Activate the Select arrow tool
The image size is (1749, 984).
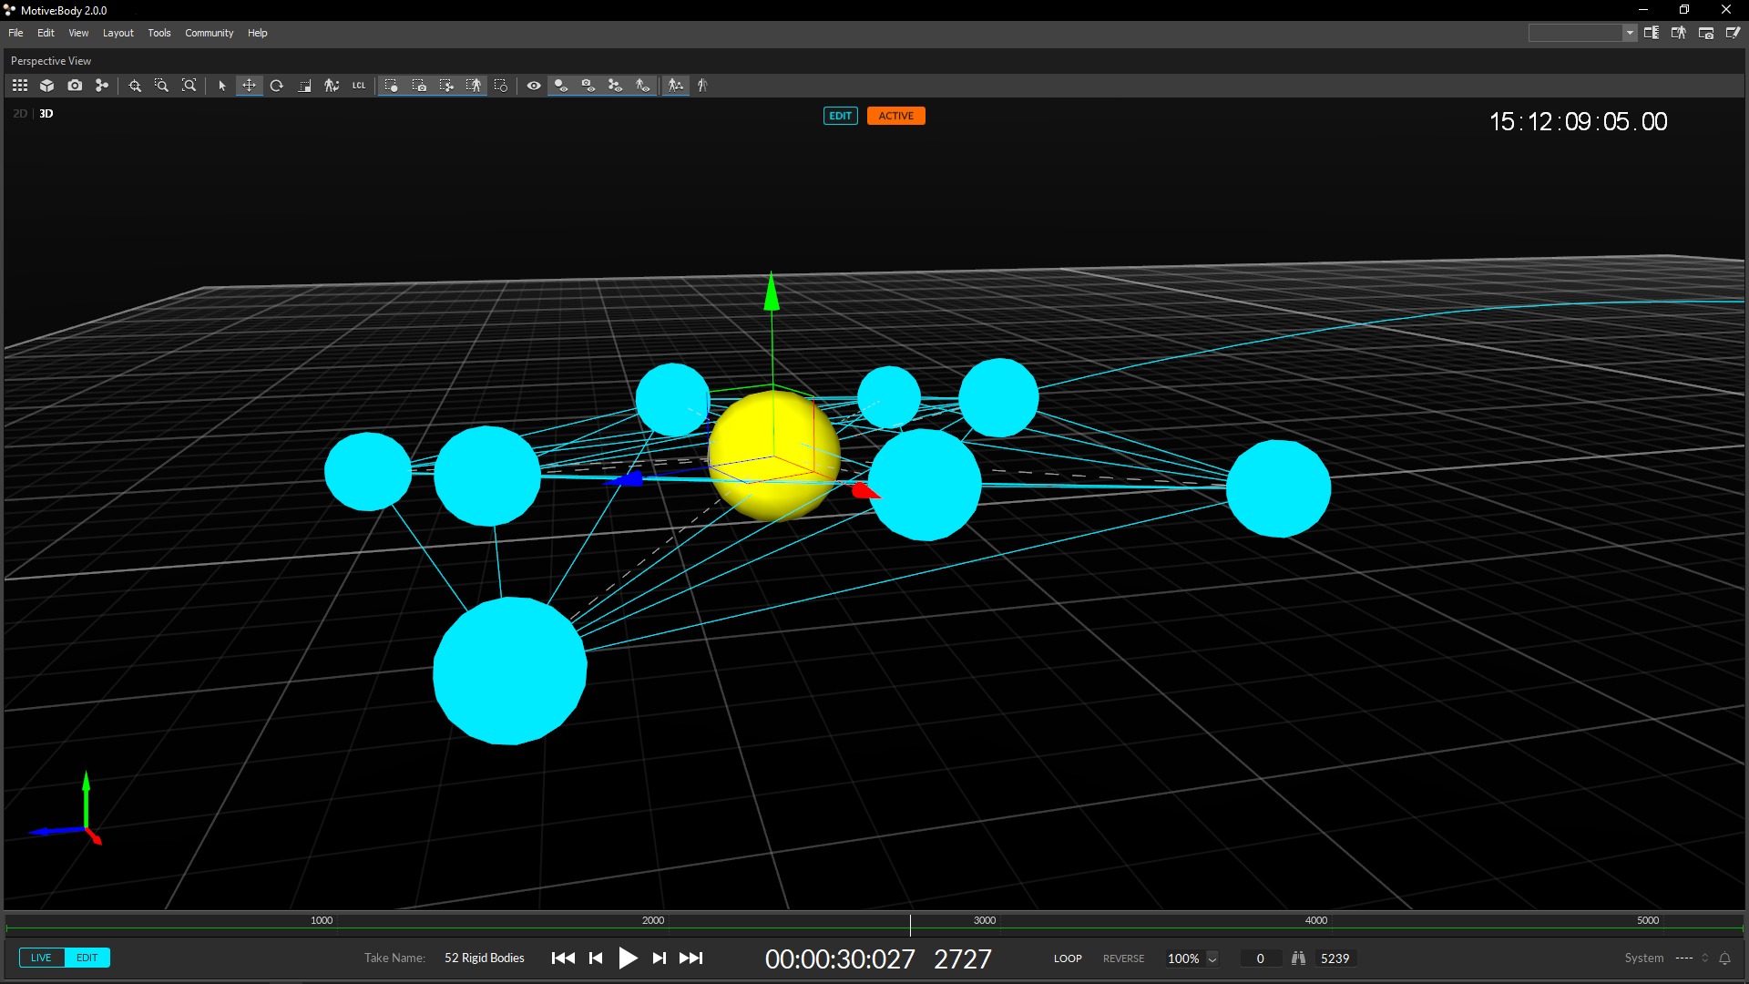pyautogui.click(x=220, y=86)
